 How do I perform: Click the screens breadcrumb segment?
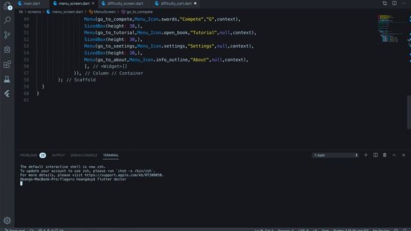(34, 12)
